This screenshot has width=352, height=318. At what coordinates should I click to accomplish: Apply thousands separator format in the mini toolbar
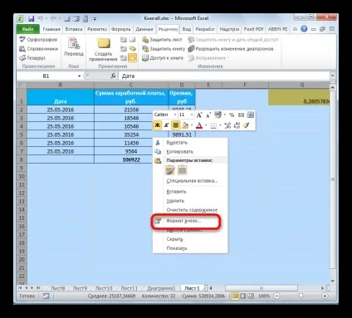[x=241, y=115]
